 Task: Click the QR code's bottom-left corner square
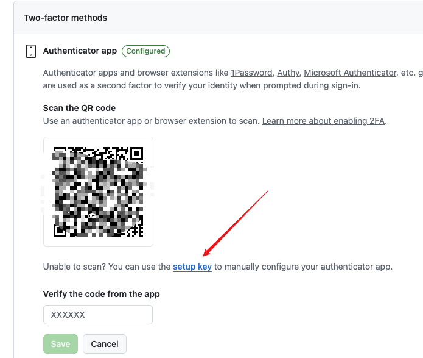tap(60, 231)
